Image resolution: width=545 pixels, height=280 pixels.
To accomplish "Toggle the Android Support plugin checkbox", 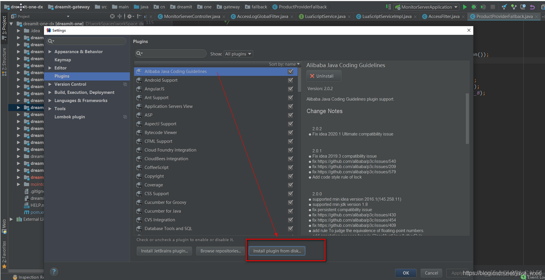I will (290, 80).
